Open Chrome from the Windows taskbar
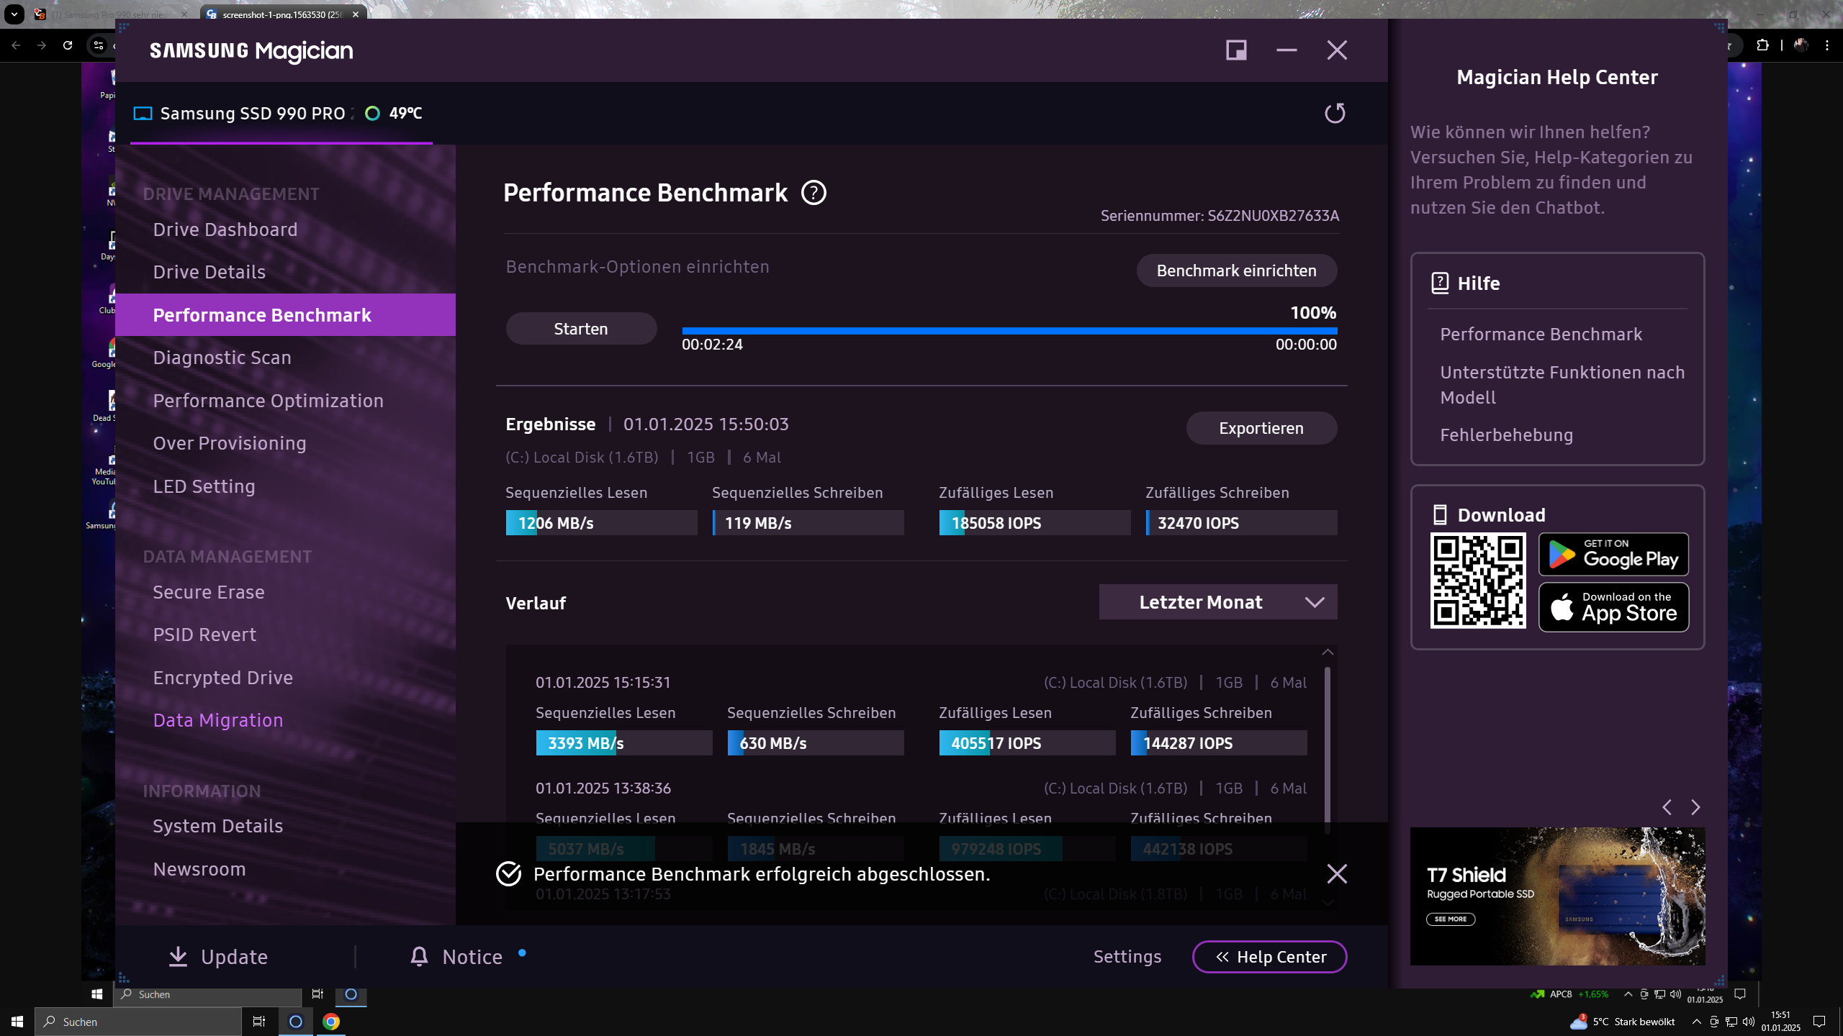This screenshot has height=1036, width=1843. (x=331, y=1022)
